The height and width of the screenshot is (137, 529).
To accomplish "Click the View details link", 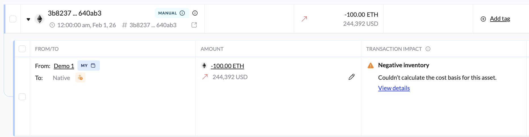I will click(394, 88).
